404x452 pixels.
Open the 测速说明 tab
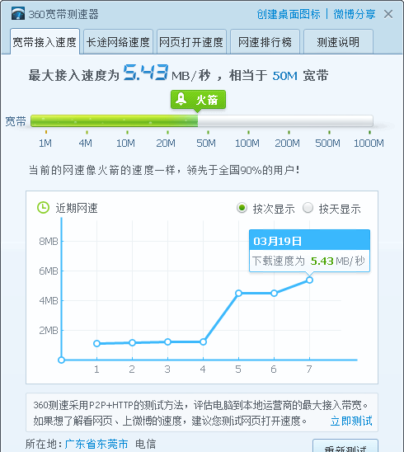[338, 42]
